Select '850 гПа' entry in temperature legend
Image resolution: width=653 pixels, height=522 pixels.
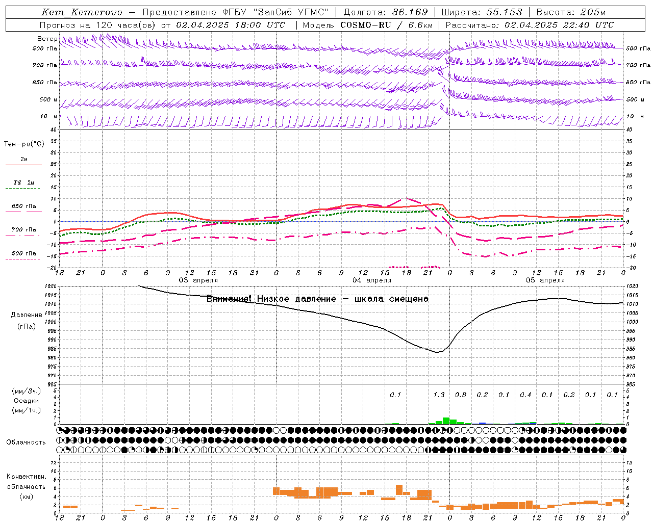click(24, 206)
